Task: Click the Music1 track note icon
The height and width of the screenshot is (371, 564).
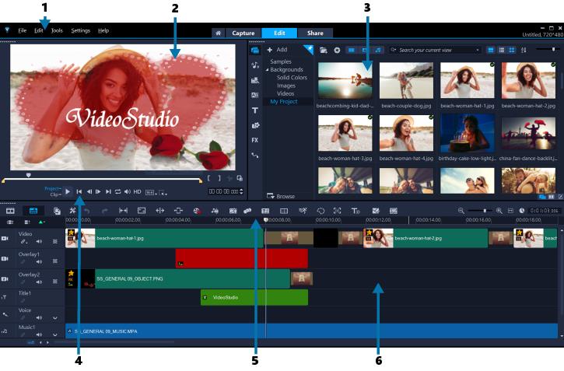Action: [5, 331]
